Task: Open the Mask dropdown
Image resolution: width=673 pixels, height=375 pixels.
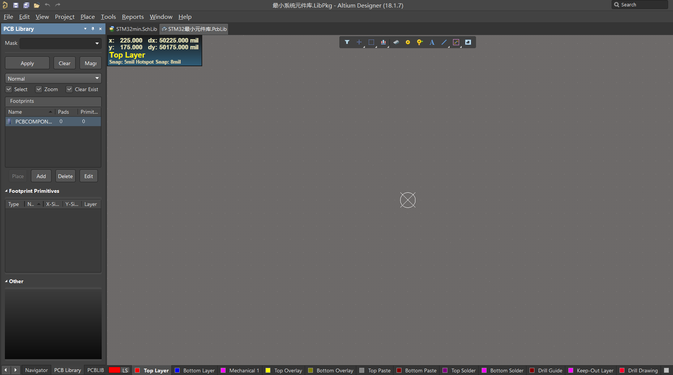Action: tap(97, 43)
